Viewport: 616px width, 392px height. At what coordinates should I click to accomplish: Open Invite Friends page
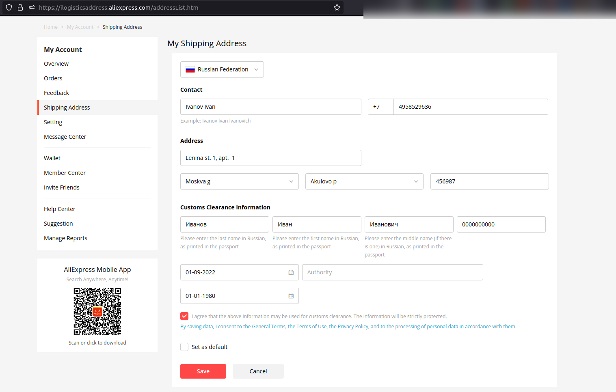point(62,187)
